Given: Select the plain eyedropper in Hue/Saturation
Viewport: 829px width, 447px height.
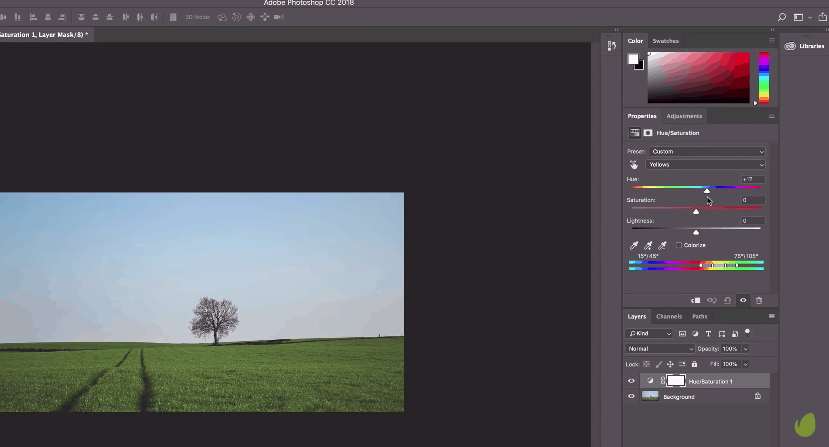Looking at the screenshot, I should pos(634,245).
